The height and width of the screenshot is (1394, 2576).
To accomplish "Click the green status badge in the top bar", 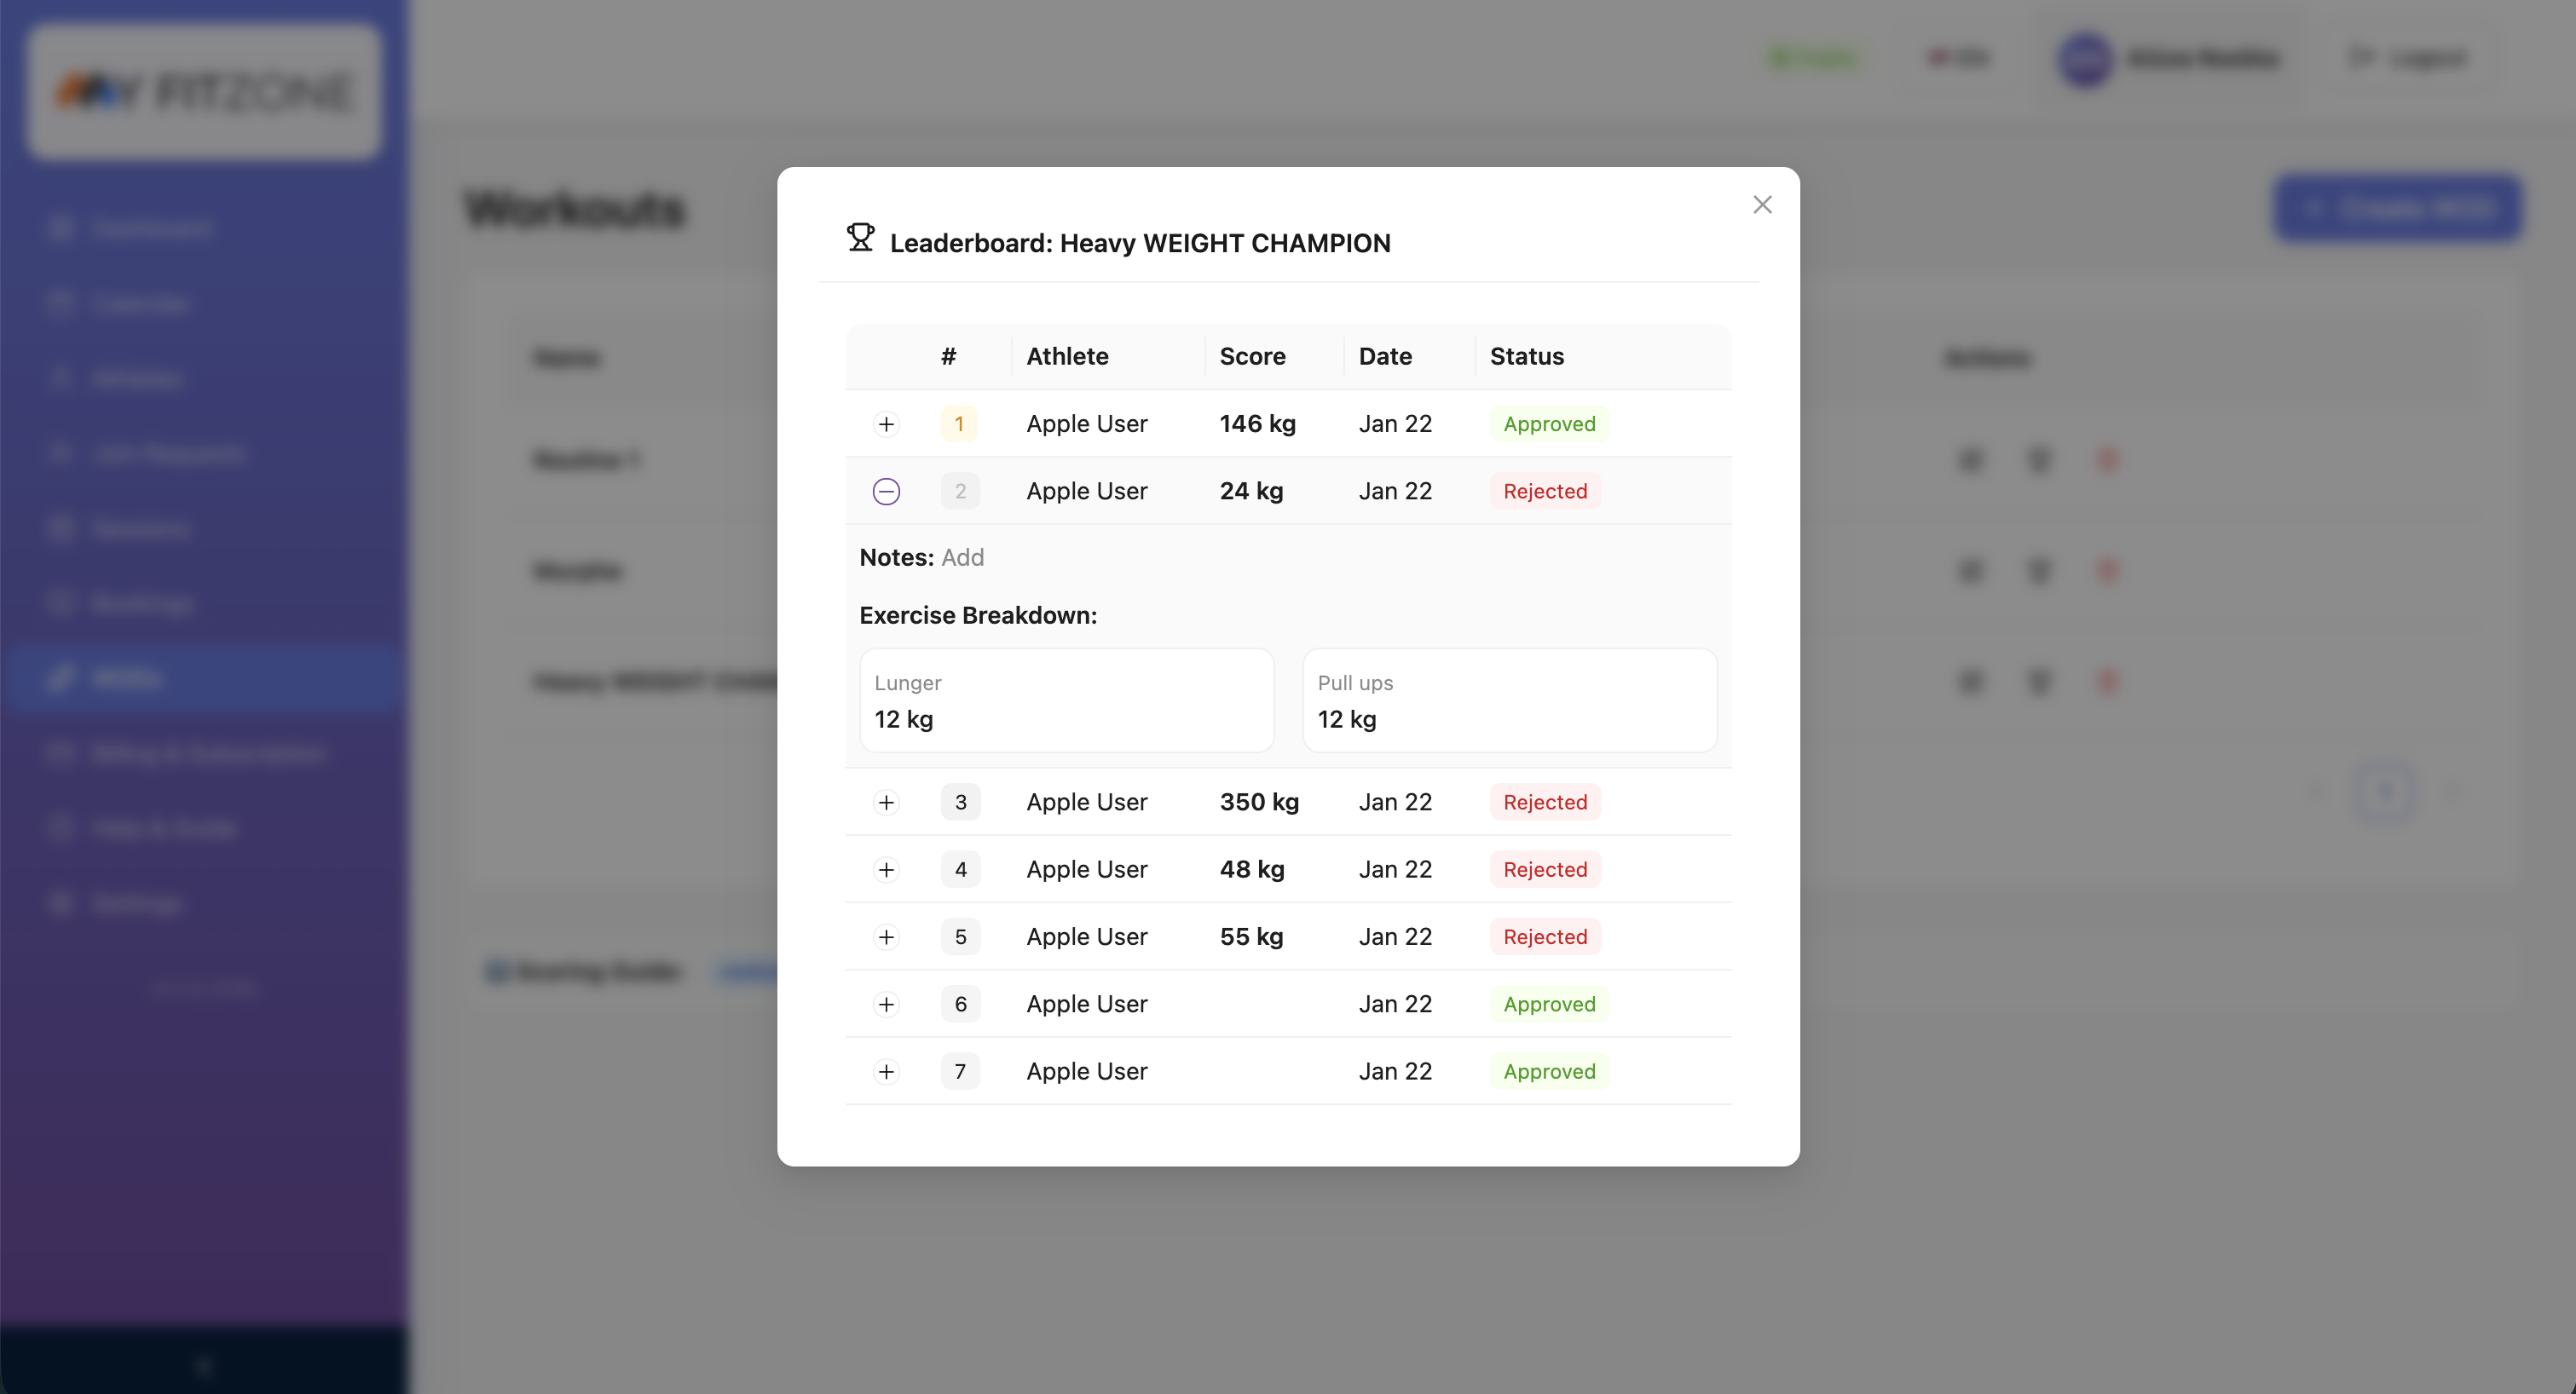I will pyautogui.click(x=1814, y=58).
